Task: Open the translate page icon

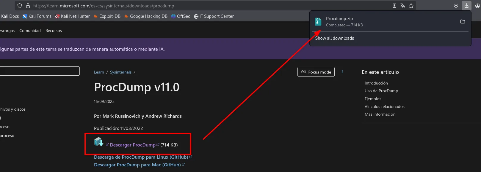Action: click(x=403, y=6)
